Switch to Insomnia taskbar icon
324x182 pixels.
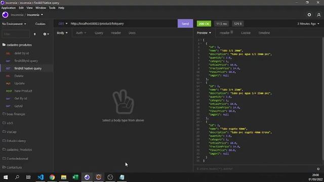point(87,177)
